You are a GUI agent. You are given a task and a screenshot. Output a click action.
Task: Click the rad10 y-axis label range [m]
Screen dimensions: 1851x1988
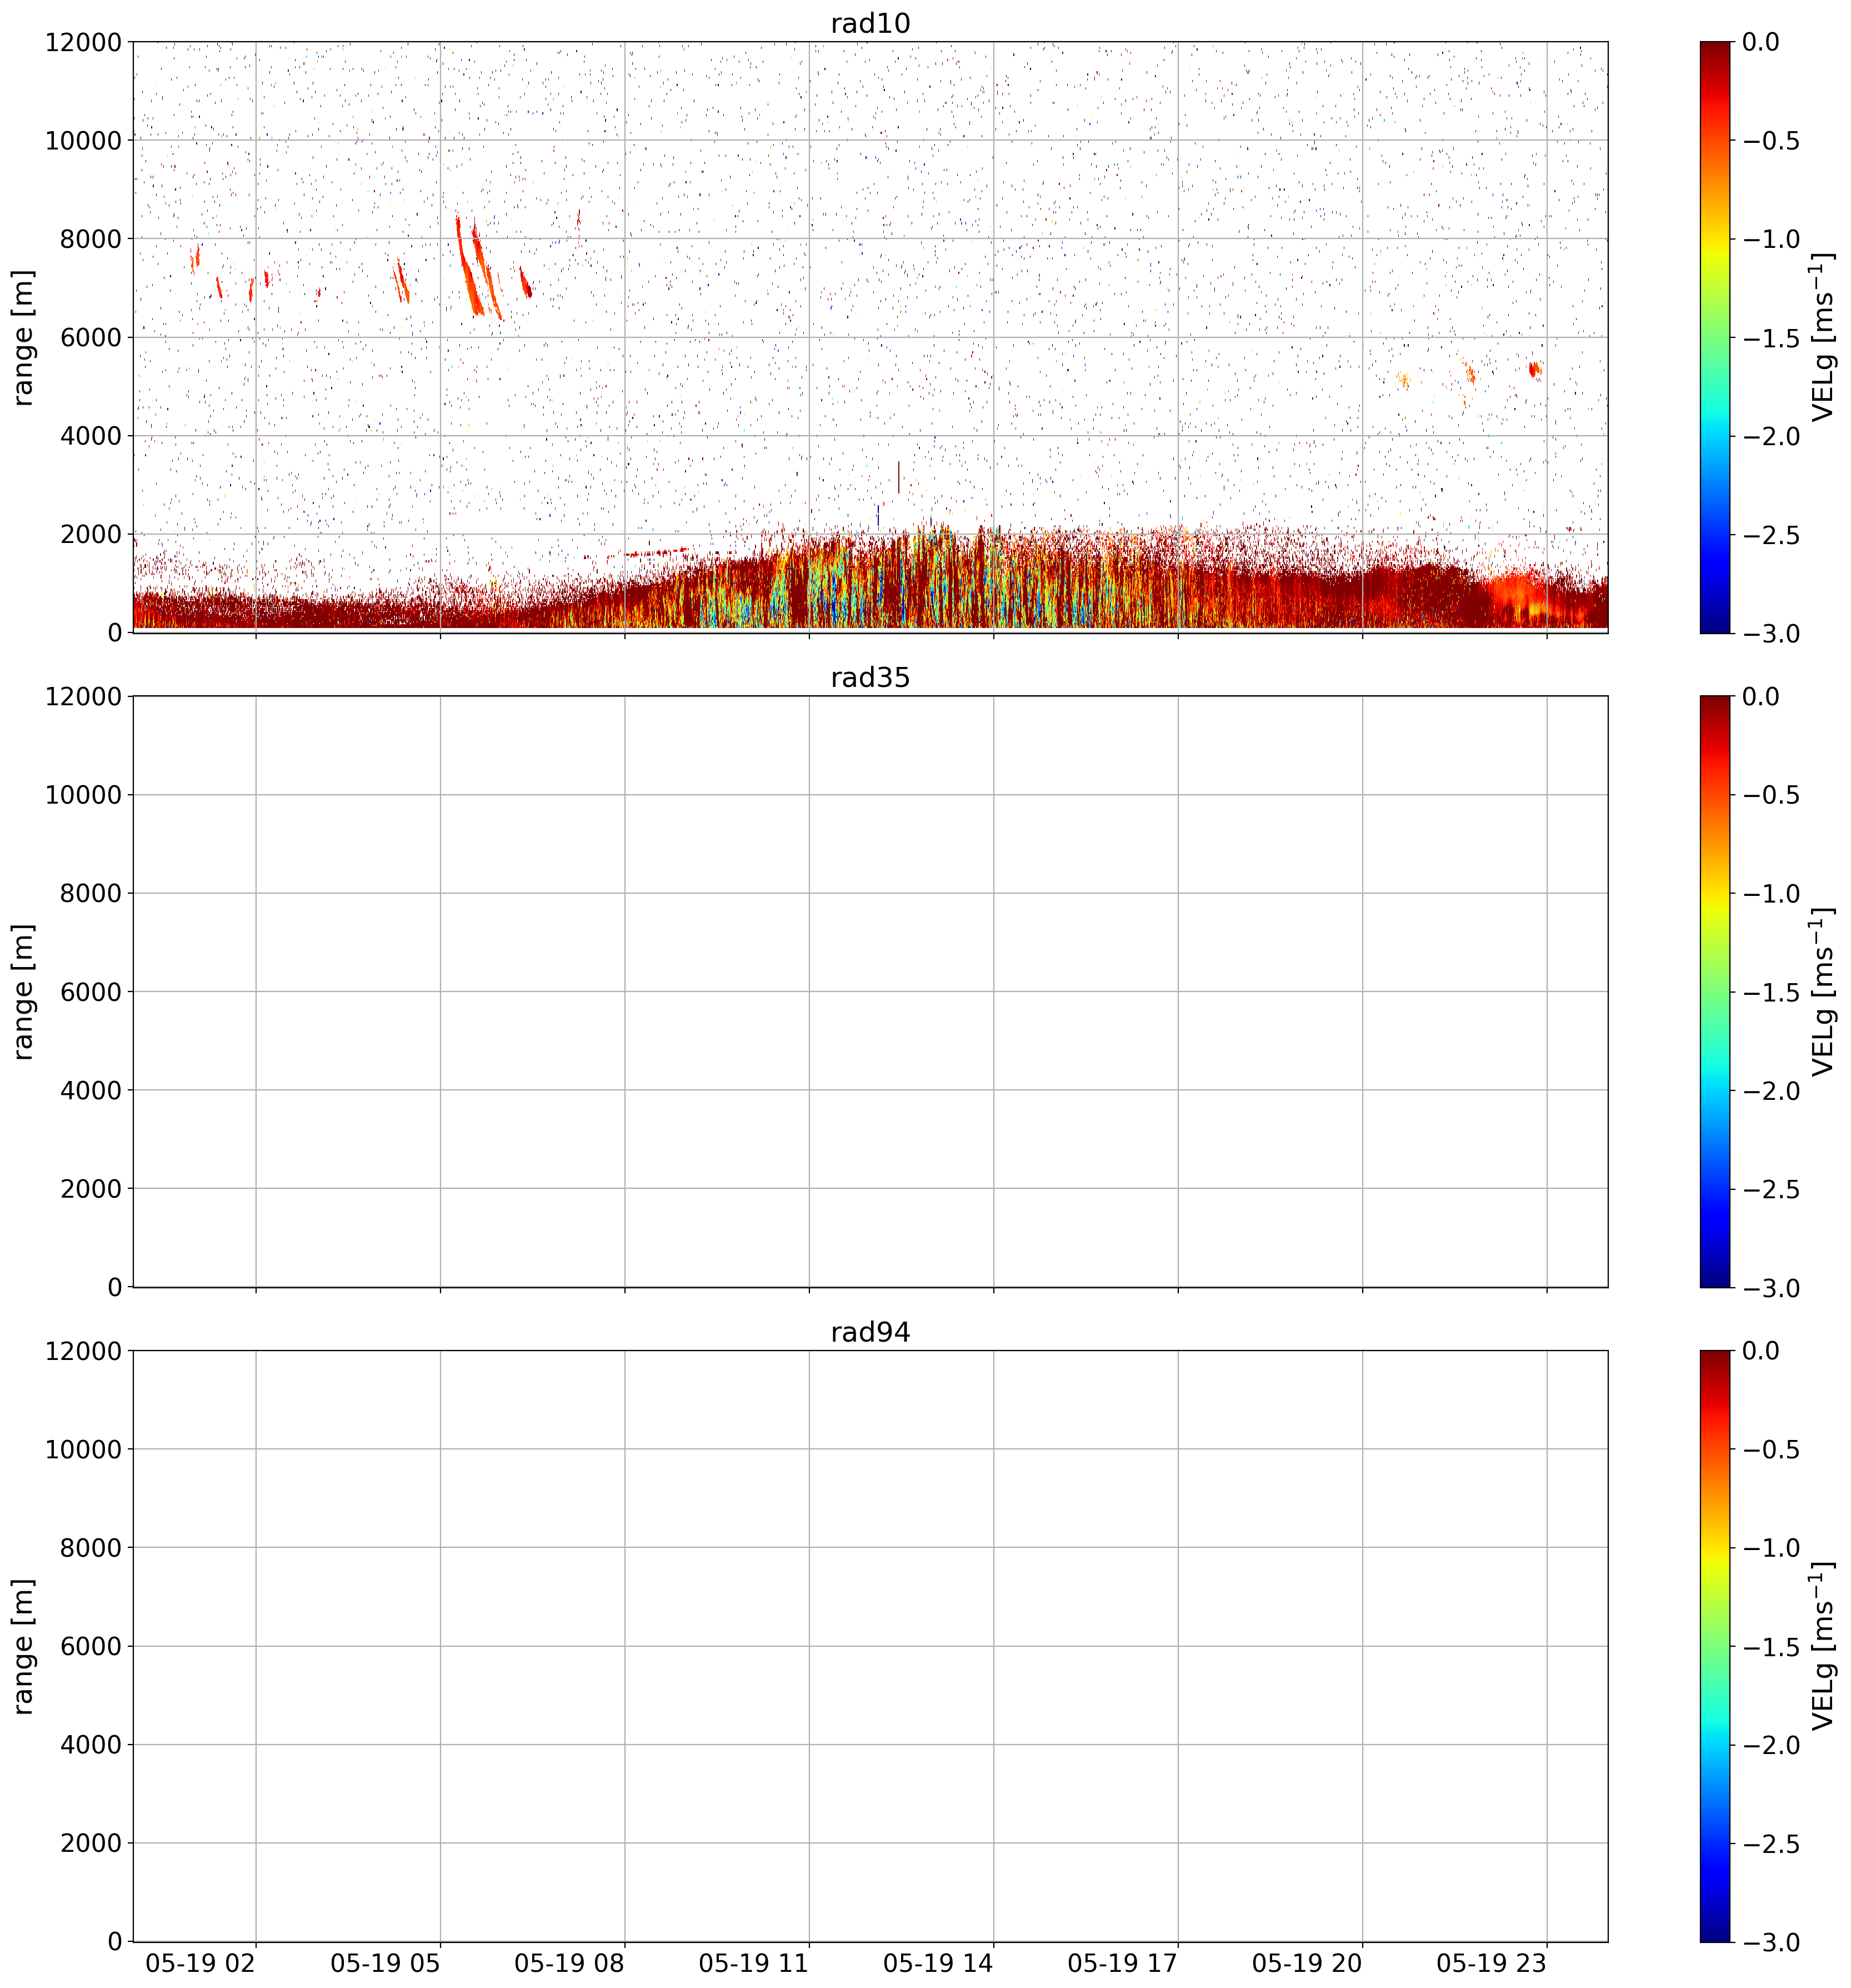(23, 337)
